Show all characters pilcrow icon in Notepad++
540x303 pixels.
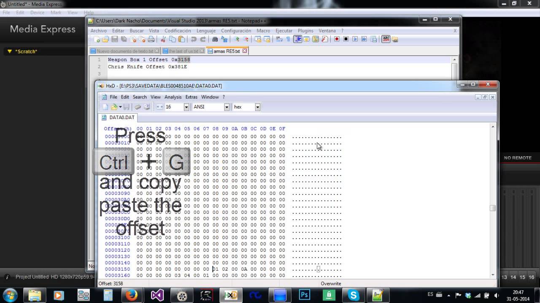click(x=288, y=39)
